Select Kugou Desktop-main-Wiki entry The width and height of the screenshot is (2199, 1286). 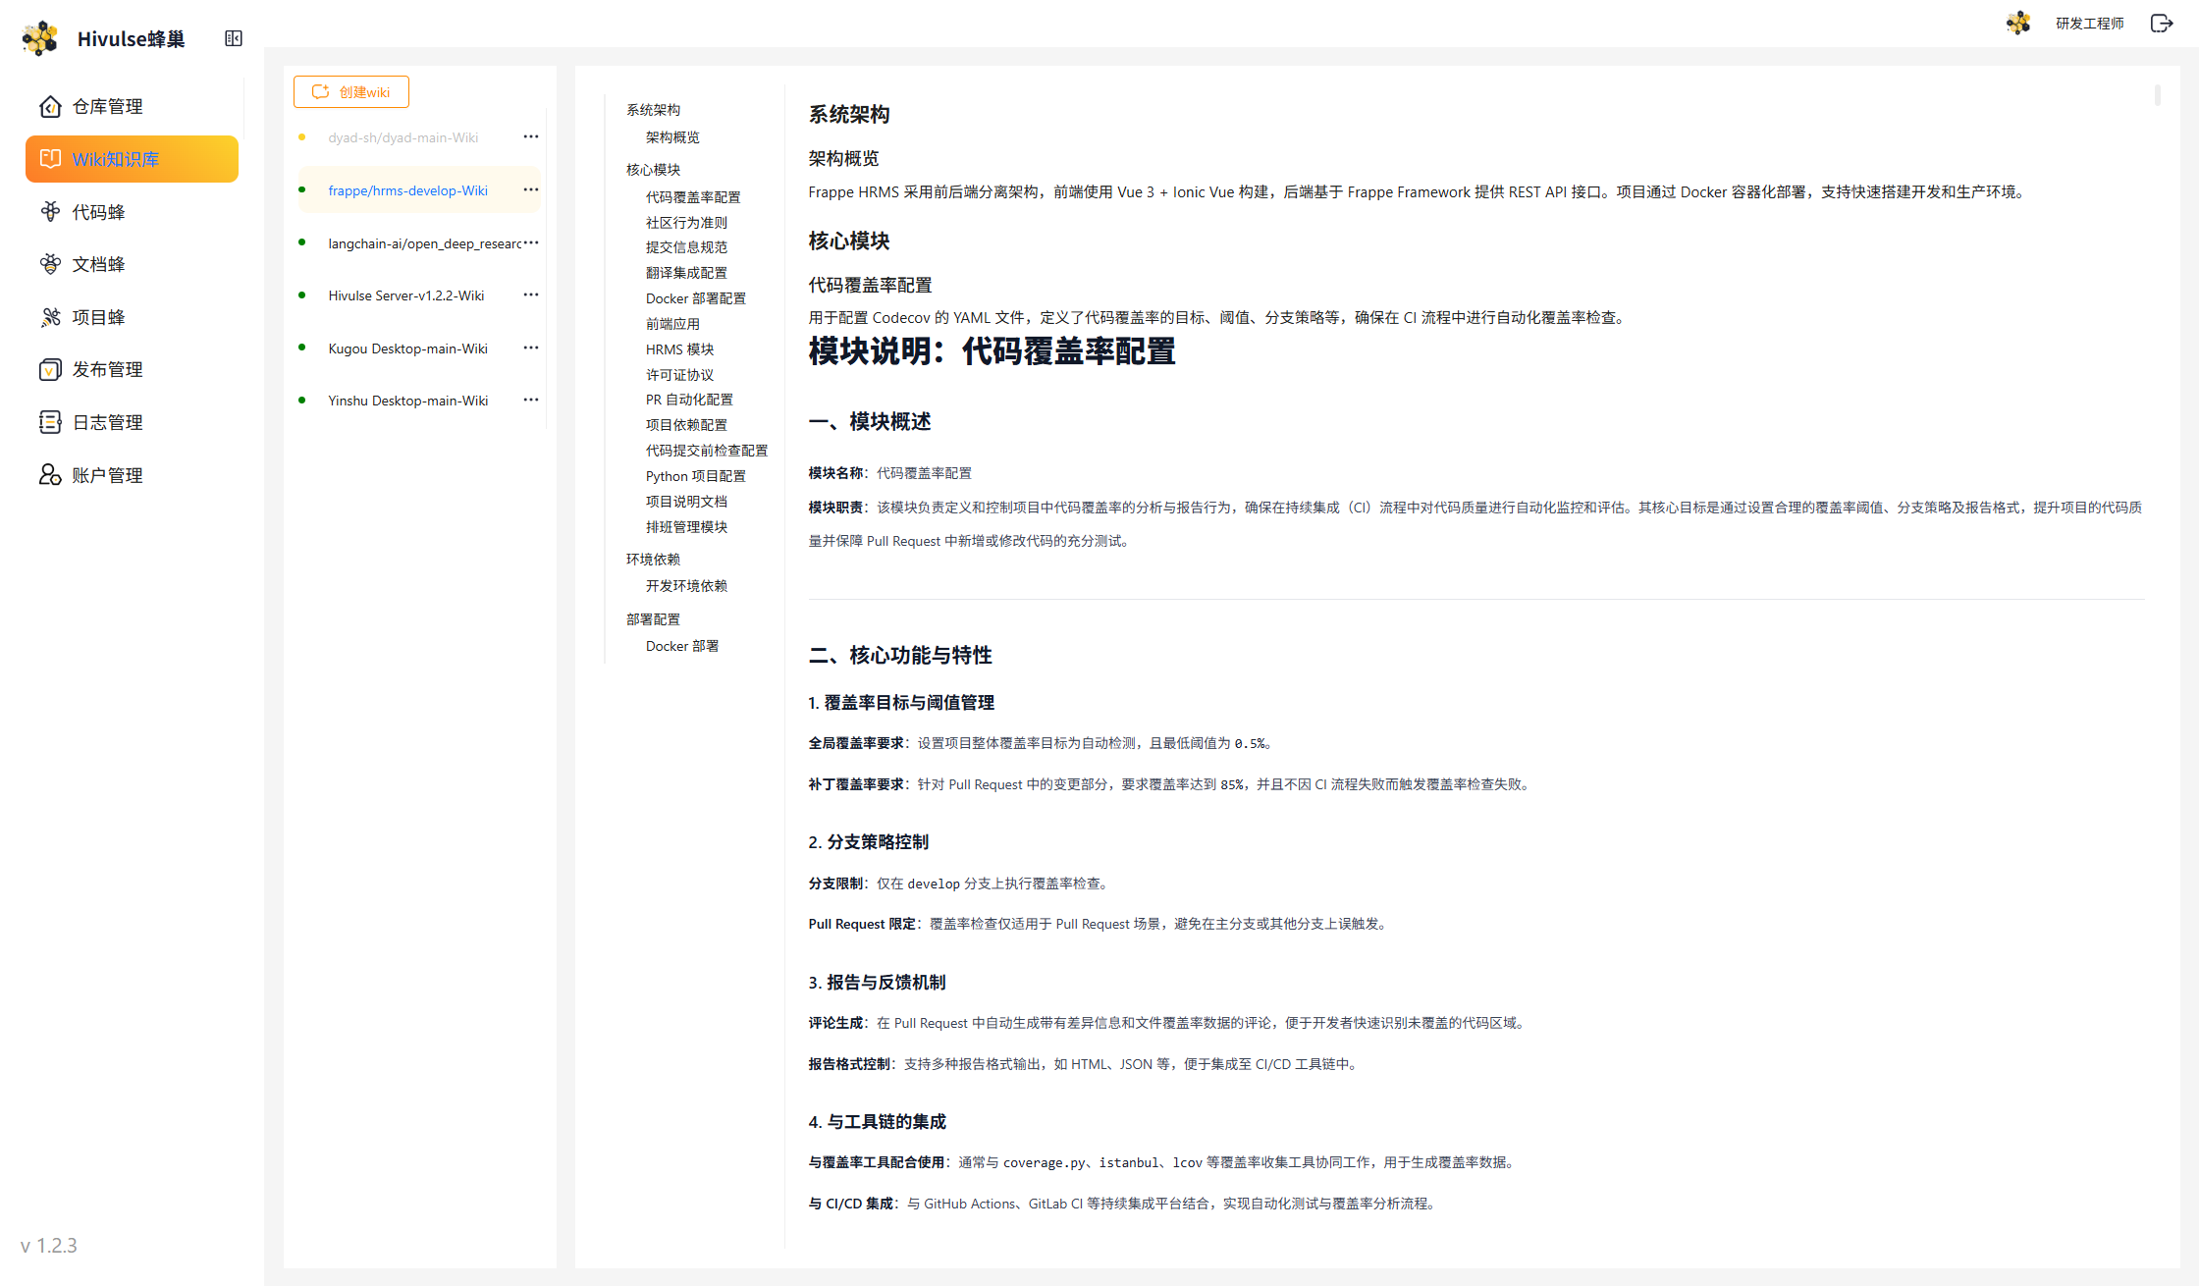coord(408,348)
